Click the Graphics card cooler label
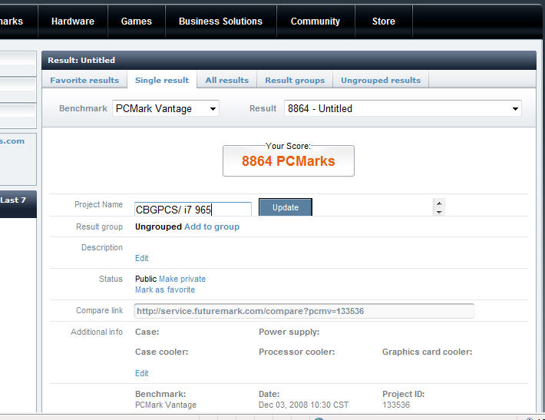 427,352
